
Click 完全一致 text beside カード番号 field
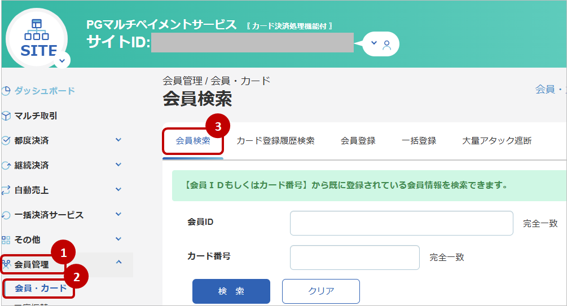pos(447,258)
